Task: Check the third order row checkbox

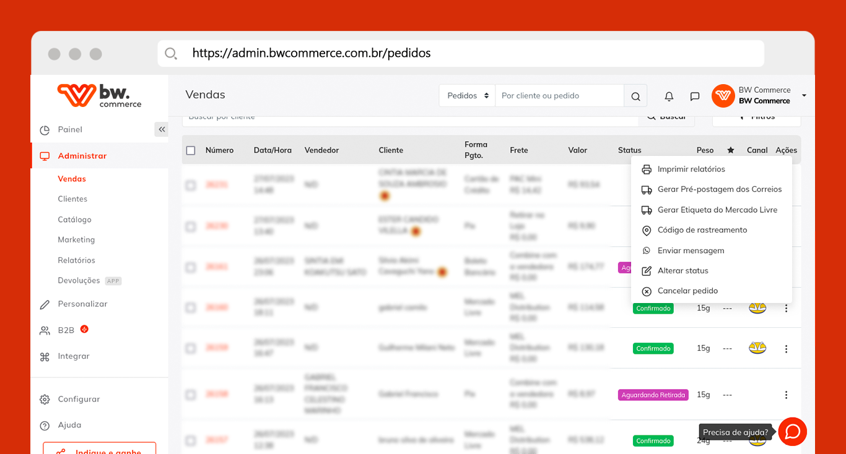Action: click(191, 267)
